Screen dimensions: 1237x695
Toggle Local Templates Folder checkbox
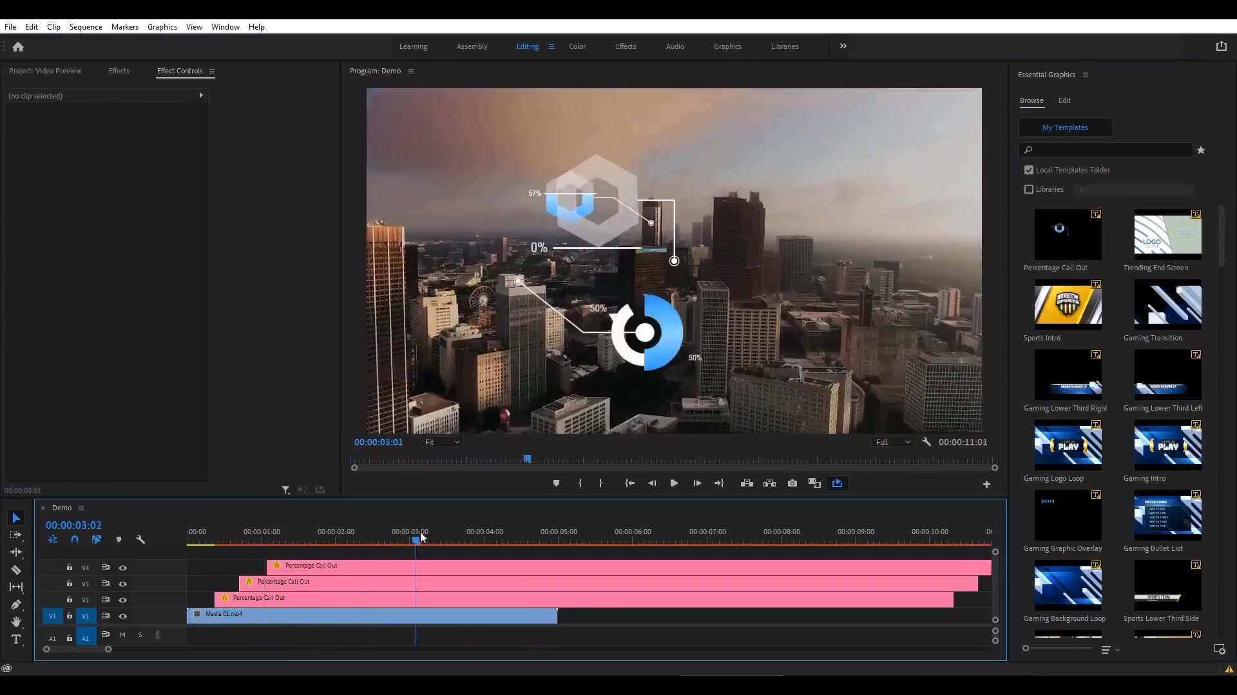(x=1029, y=170)
